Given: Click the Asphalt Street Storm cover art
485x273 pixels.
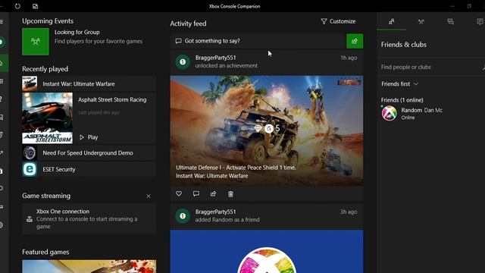Looking at the screenshot, I should click(47, 118).
